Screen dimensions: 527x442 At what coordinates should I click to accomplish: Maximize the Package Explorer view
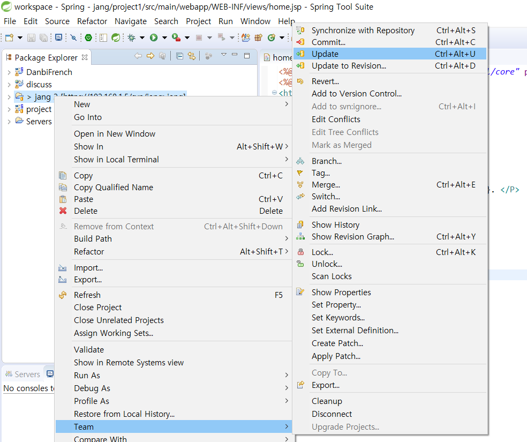click(247, 56)
